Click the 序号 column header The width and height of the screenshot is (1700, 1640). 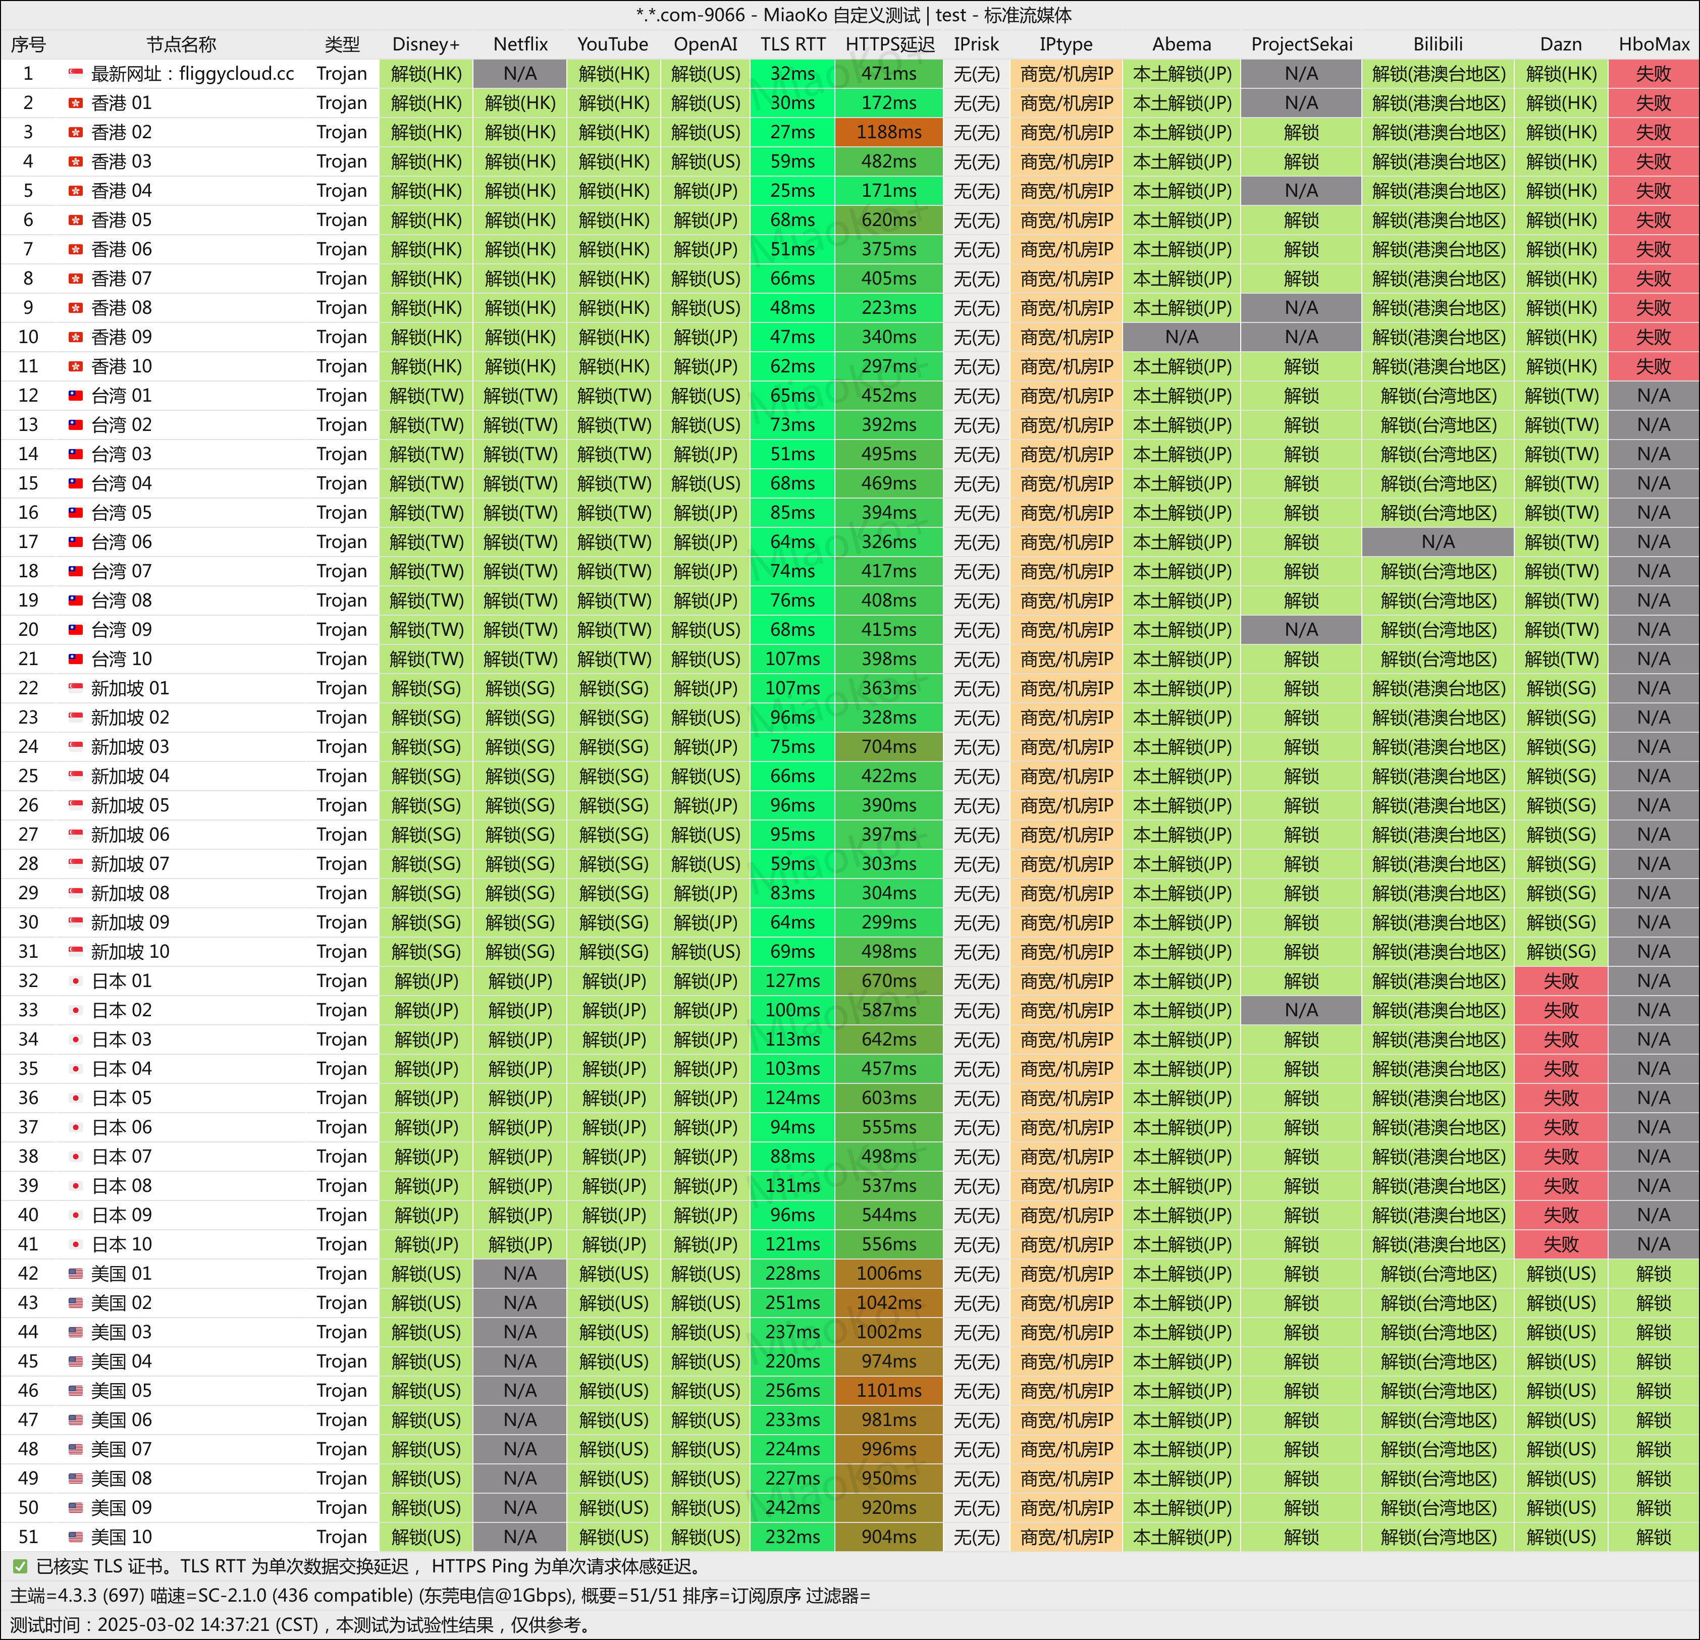(28, 44)
